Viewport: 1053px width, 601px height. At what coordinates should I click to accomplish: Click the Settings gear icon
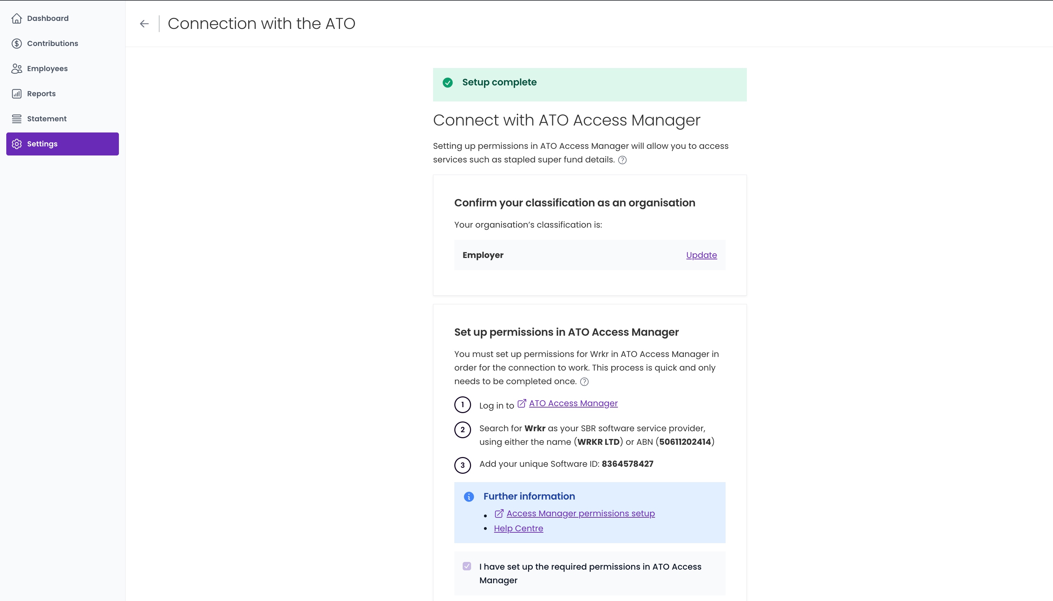16,144
